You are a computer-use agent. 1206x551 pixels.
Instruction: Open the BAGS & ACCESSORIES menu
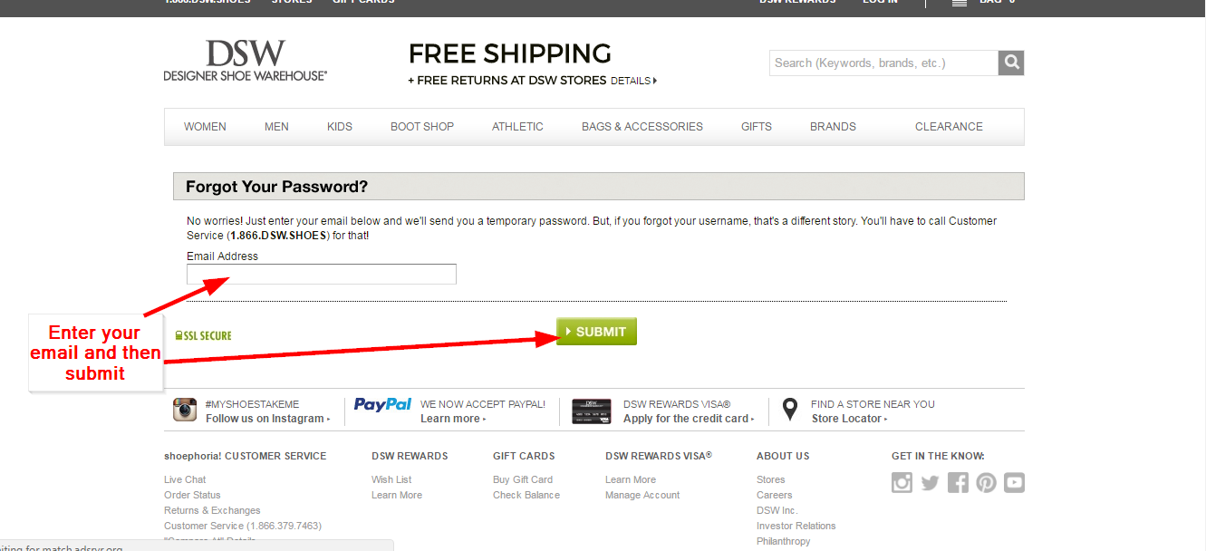click(642, 127)
